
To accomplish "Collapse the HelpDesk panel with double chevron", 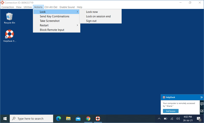I will pos(201,97).
